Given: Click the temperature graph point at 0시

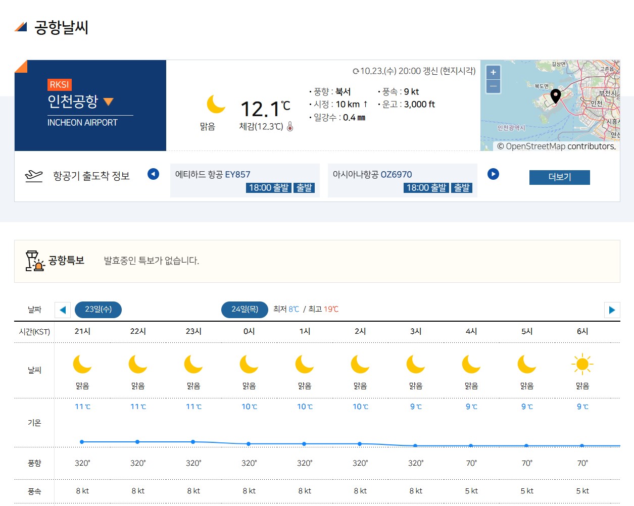Looking at the screenshot, I should pyautogui.click(x=248, y=444).
